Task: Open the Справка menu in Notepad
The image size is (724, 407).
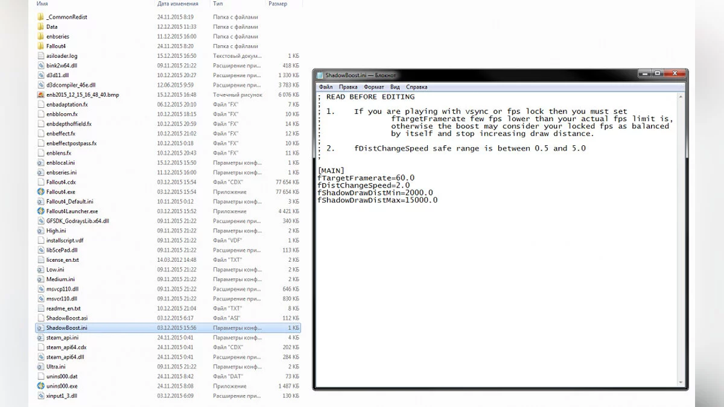Action: coord(417,87)
